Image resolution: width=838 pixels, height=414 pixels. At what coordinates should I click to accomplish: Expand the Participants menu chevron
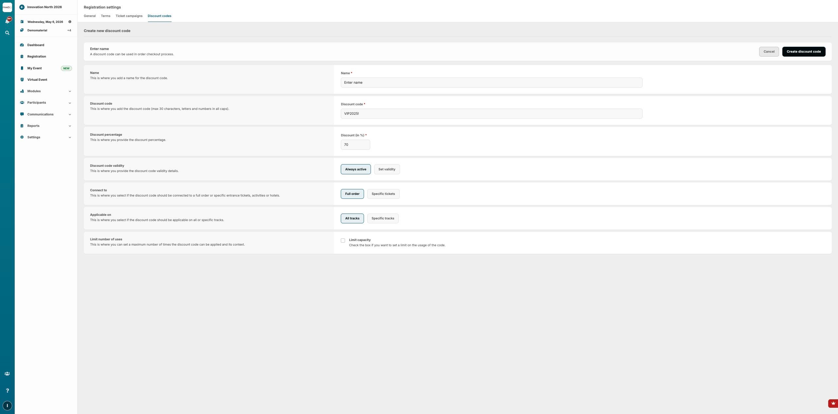(x=70, y=103)
